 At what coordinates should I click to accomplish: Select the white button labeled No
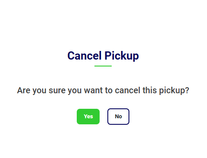click(118, 117)
